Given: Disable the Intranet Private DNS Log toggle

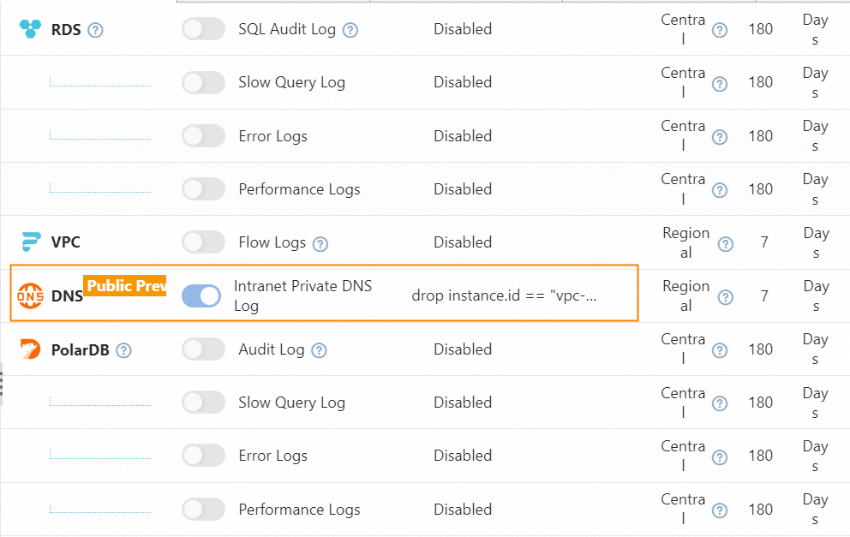Looking at the screenshot, I should click(202, 296).
